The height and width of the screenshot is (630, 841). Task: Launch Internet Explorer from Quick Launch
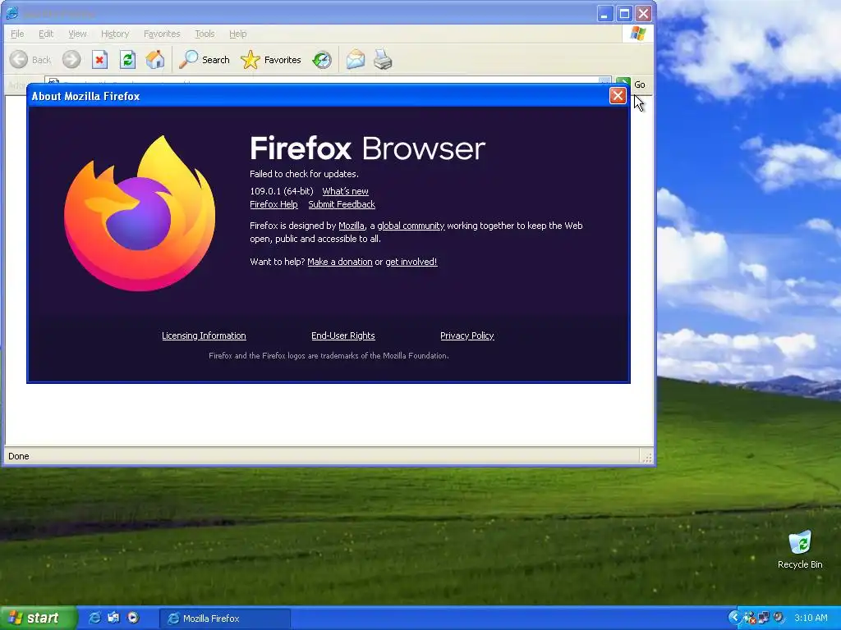coord(94,618)
